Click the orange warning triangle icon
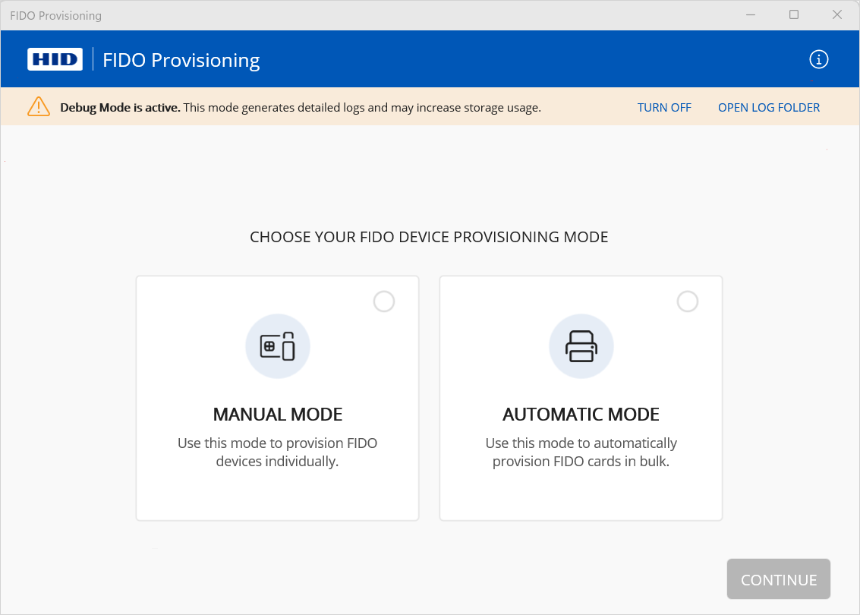This screenshot has width=860, height=615. pyautogui.click(x=38, y=107)
